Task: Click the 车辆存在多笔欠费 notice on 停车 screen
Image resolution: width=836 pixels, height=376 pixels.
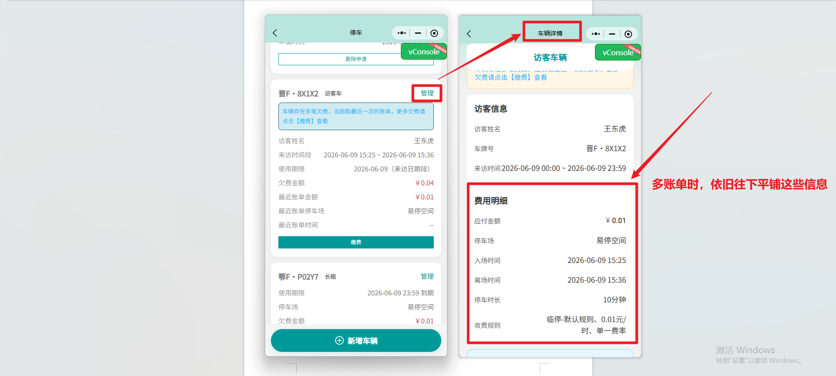Action: pyautogui.click(x=356, y=116)
